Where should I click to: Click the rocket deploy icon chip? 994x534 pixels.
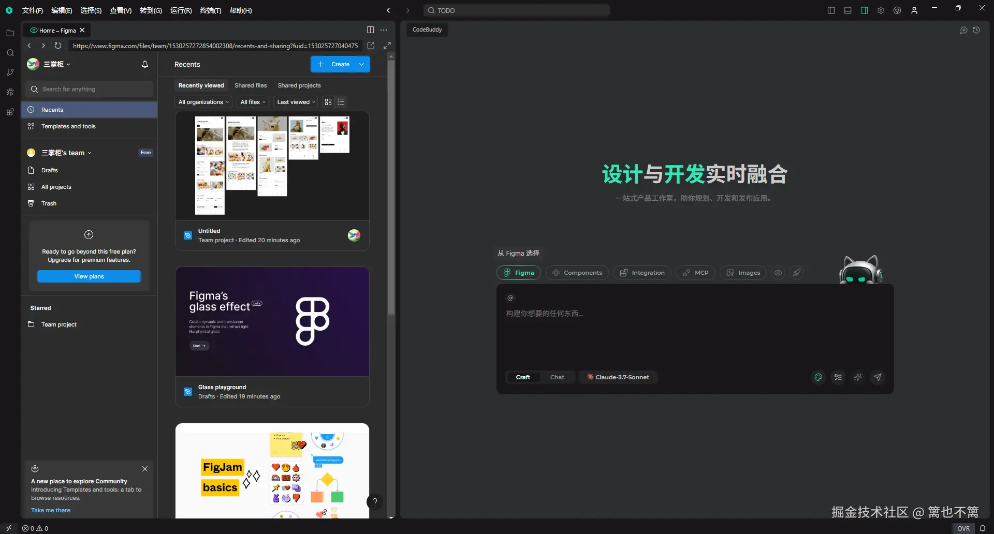[797, 273]
